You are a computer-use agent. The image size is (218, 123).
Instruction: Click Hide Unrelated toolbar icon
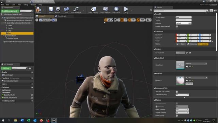[76, 10]
